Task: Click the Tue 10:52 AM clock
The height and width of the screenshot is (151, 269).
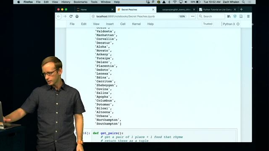Action: [x=212, y=2]
